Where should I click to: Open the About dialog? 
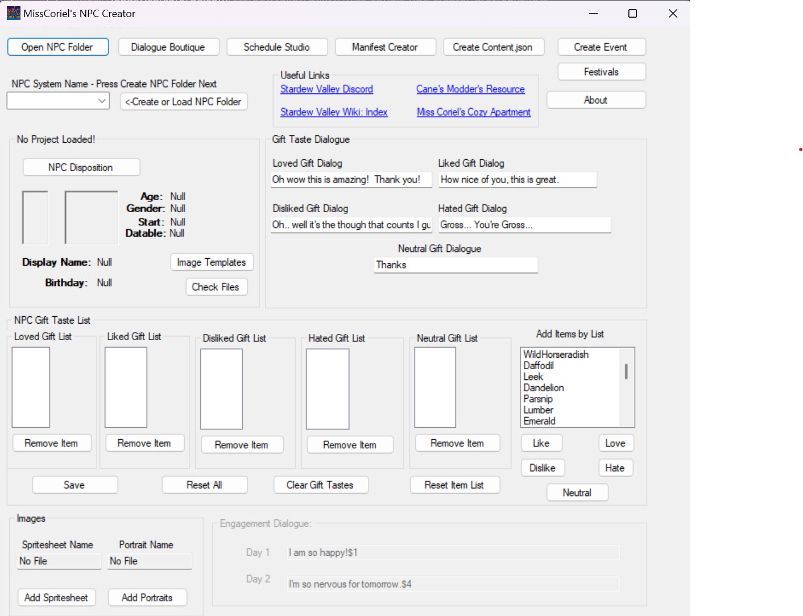point(596,100)
